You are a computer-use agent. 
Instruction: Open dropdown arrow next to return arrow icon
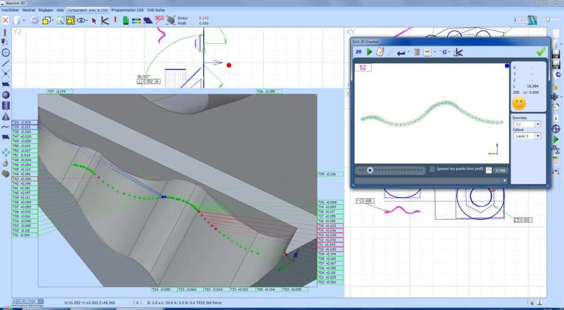(408, 52)
